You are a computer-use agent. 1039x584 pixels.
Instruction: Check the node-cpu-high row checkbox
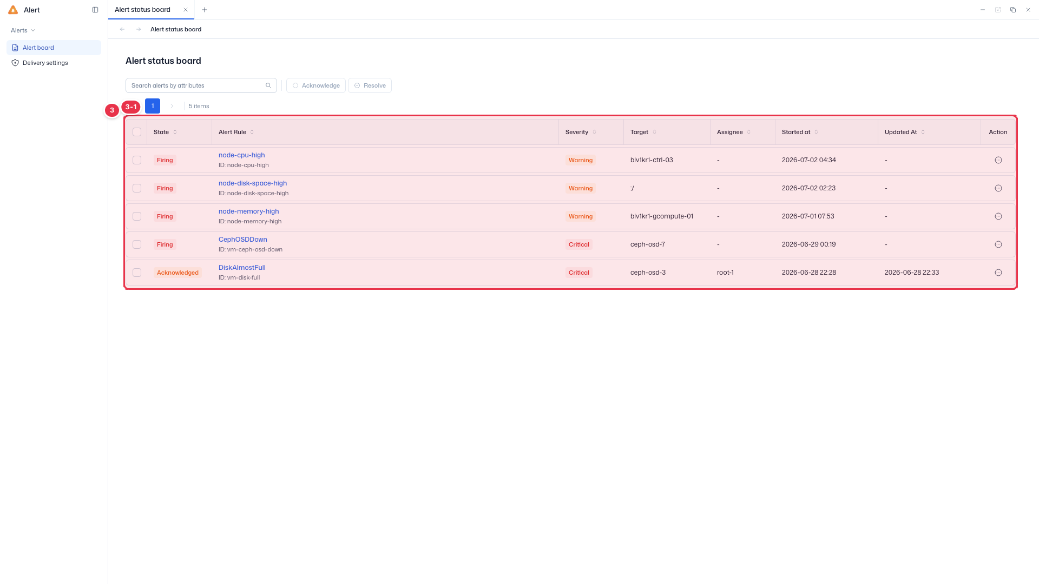pos(137,160)
